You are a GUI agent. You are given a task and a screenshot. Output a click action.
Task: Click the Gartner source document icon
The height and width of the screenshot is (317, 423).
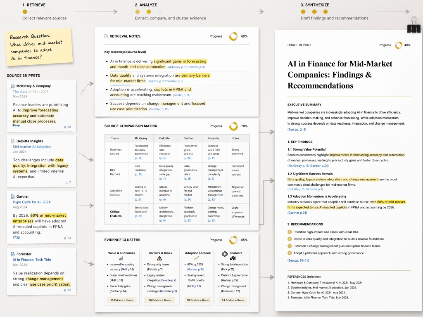(x=13, y=196)
